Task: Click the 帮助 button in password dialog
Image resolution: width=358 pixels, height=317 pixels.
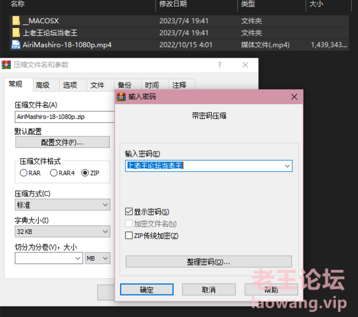Action: [271, 290]
